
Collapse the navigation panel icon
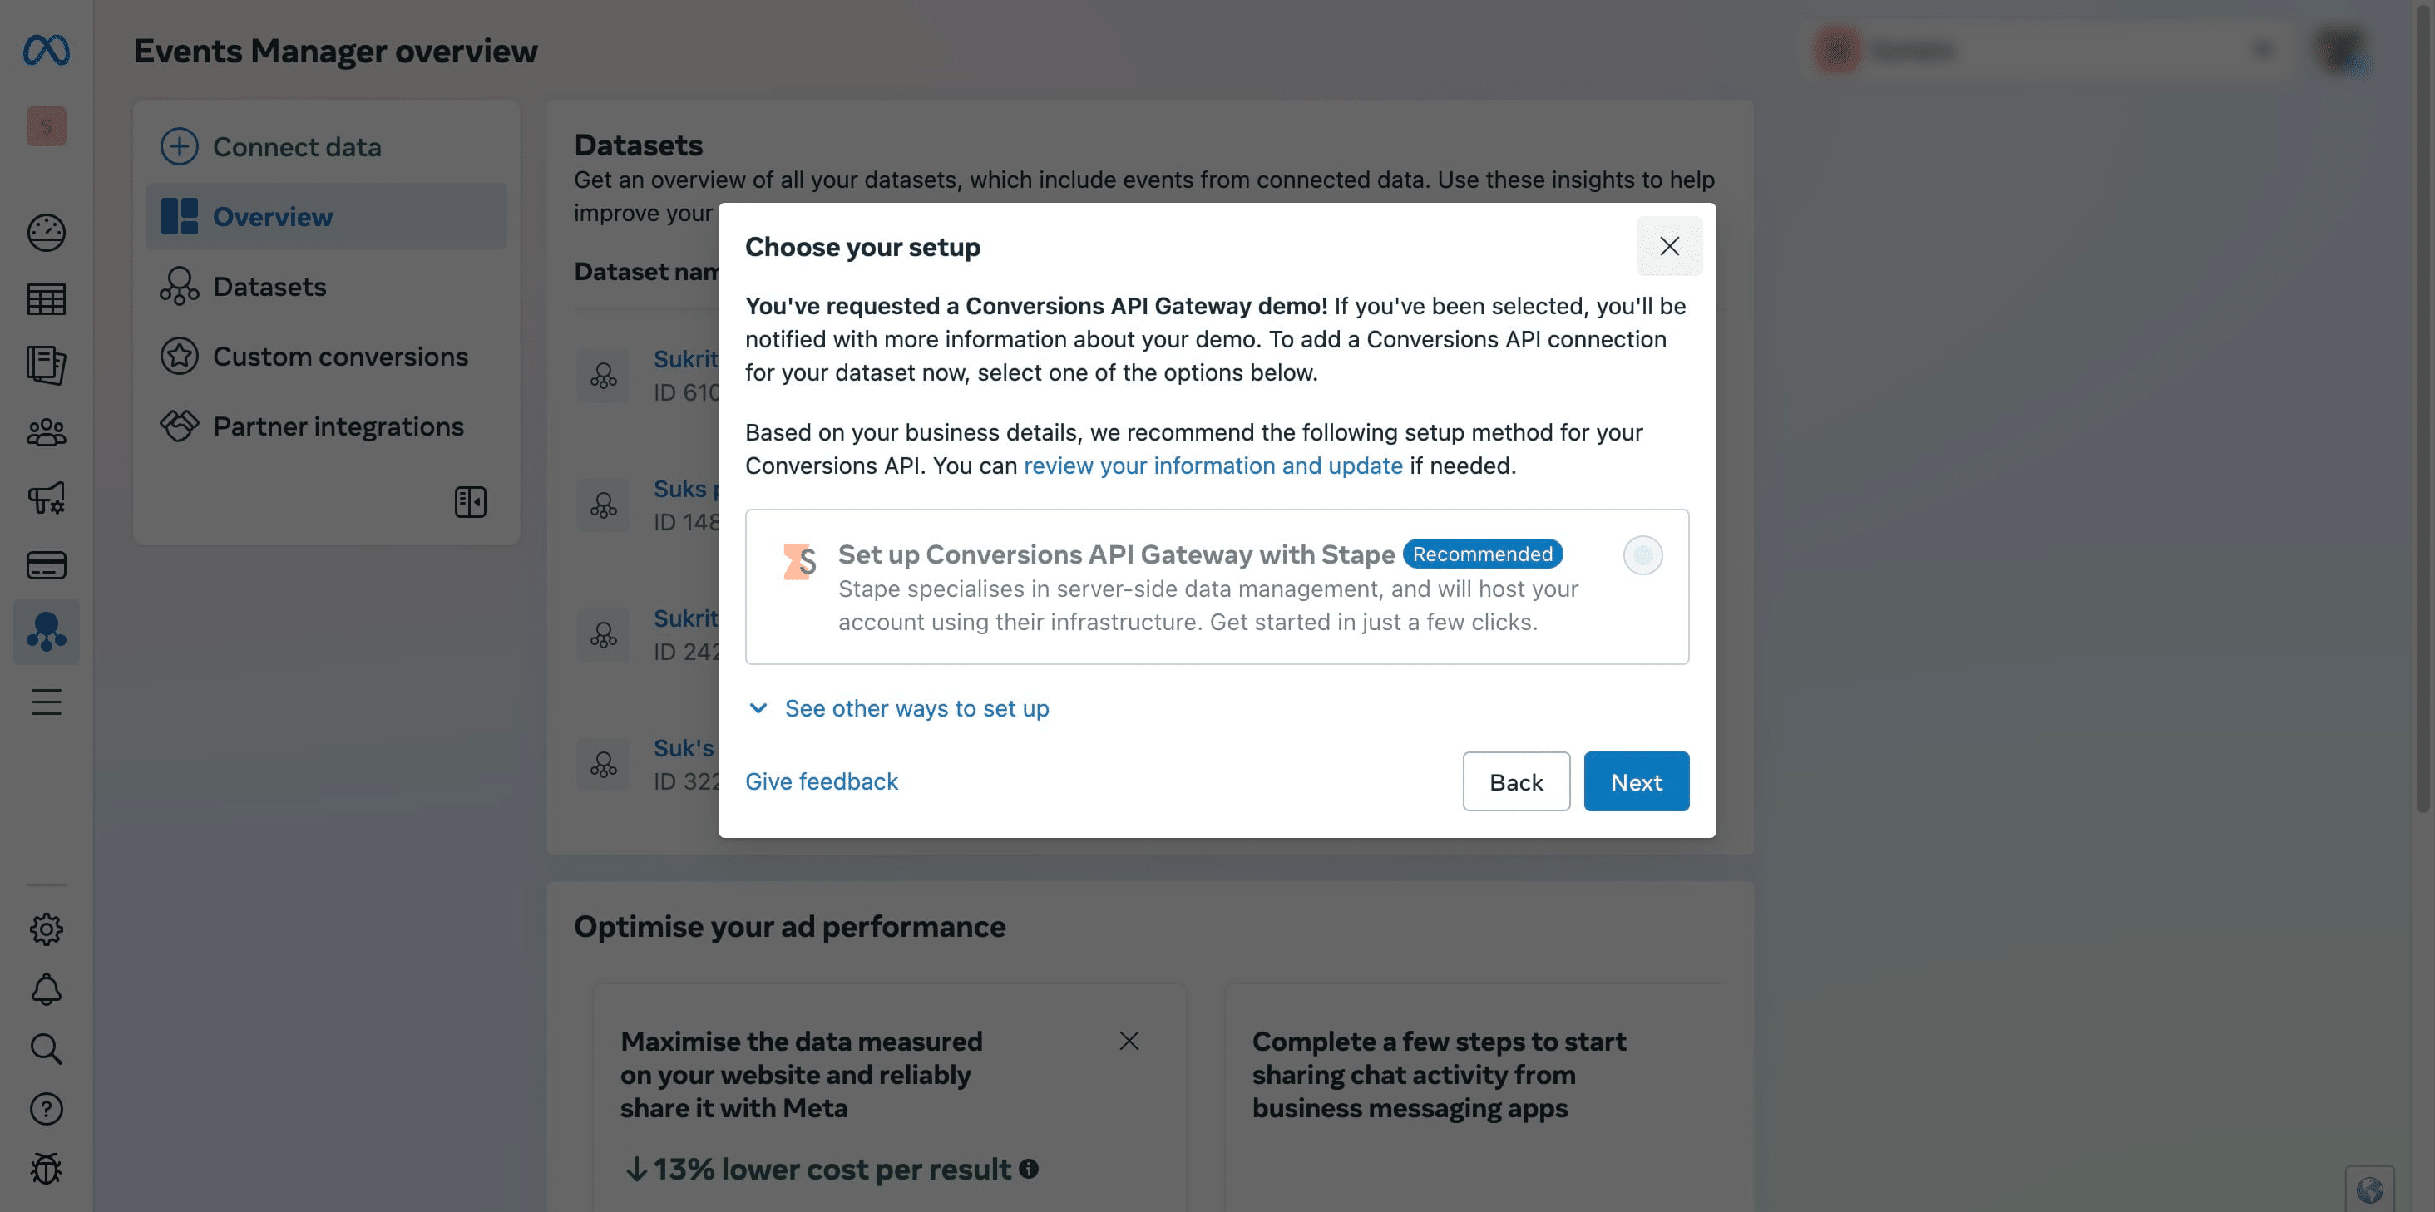tap(470, 501)
